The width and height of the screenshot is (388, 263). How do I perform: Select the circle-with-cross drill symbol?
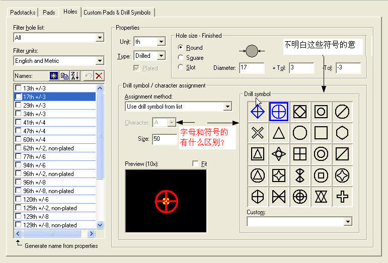pos(279,112)
